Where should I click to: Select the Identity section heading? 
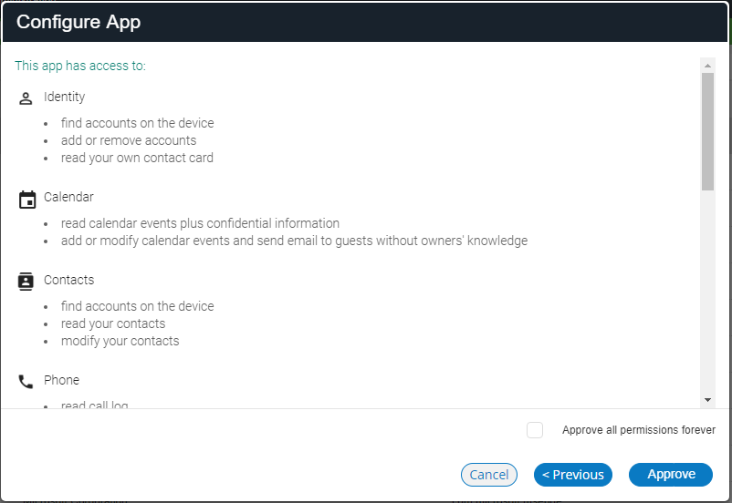tap(65, 97)
